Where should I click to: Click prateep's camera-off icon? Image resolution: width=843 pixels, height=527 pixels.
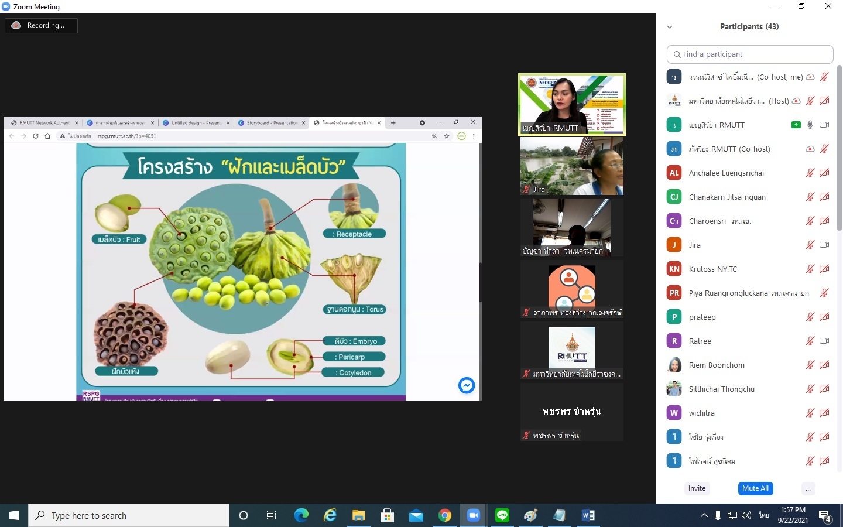pos(824,317)
